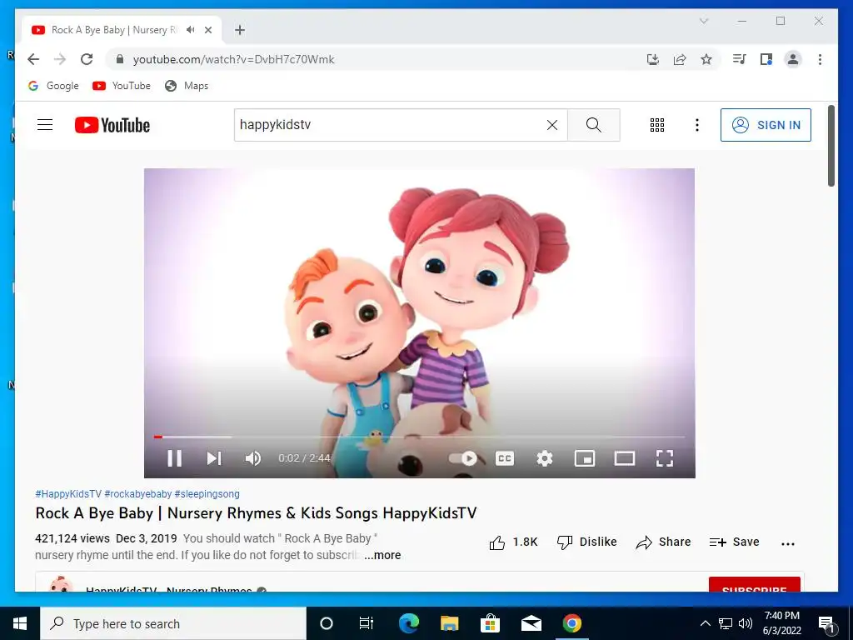Open Chrome side panel
This screenshot has width=853, height=640.
pyautogui.click(x=766, y=59)
